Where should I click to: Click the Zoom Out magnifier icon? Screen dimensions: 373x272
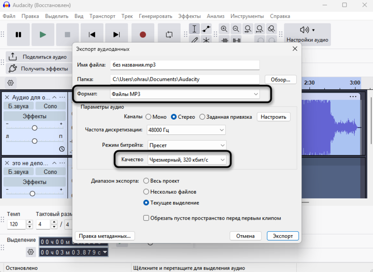[236, 29]
